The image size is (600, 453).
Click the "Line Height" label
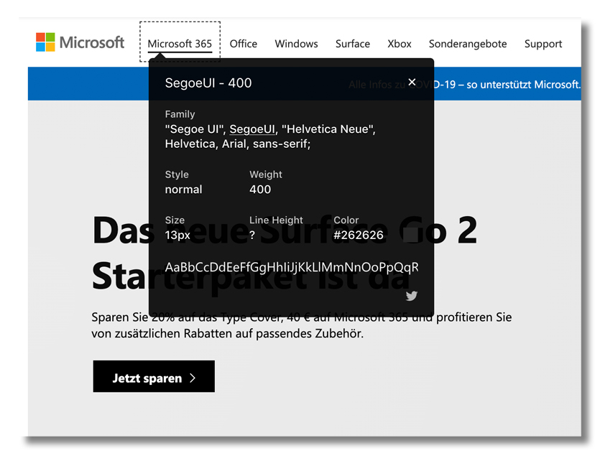pyautogui.click(x=276, y=220)
